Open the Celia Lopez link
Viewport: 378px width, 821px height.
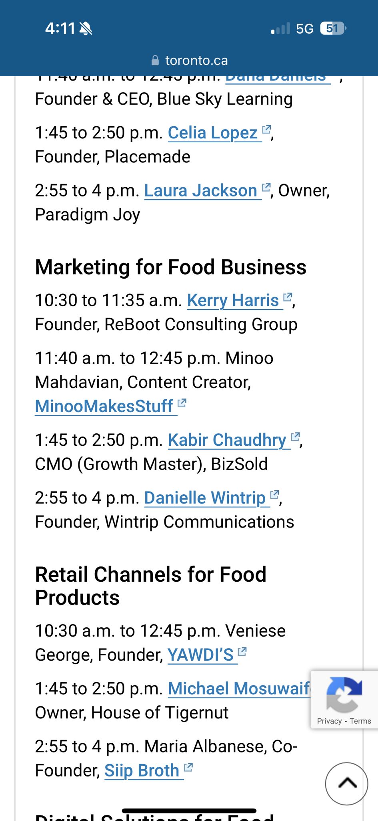(x=212, y=133)
